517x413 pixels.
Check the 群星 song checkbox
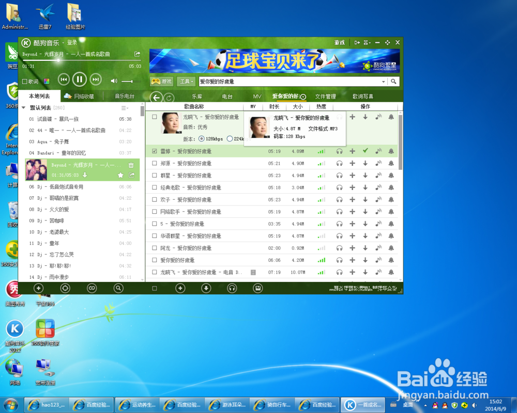point(154,175)
